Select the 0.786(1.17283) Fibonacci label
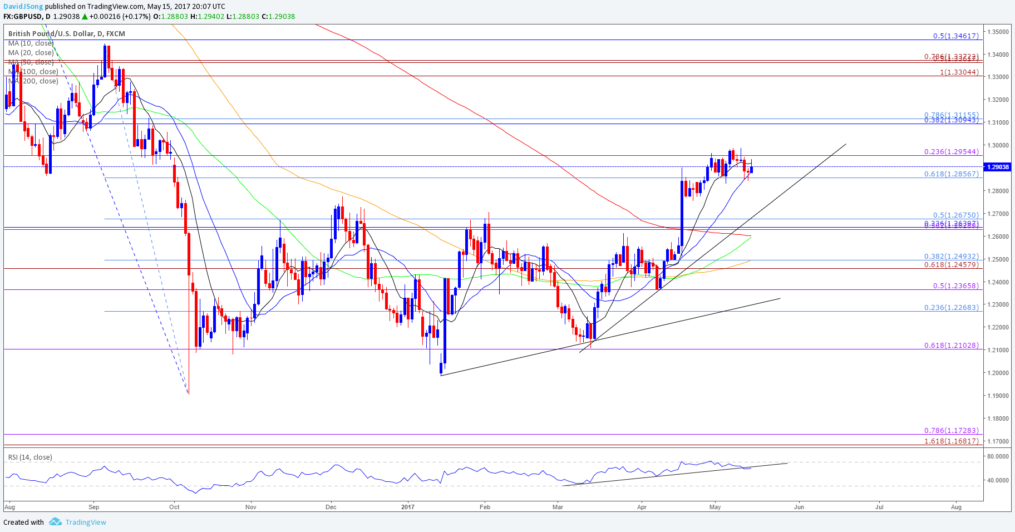The height and width of the screenshot is (532, 1015). pyautogui.click(x=951, y=430)
